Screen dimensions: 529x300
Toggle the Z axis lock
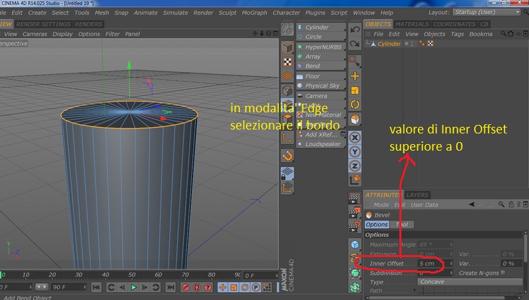[x=355, y=165]
